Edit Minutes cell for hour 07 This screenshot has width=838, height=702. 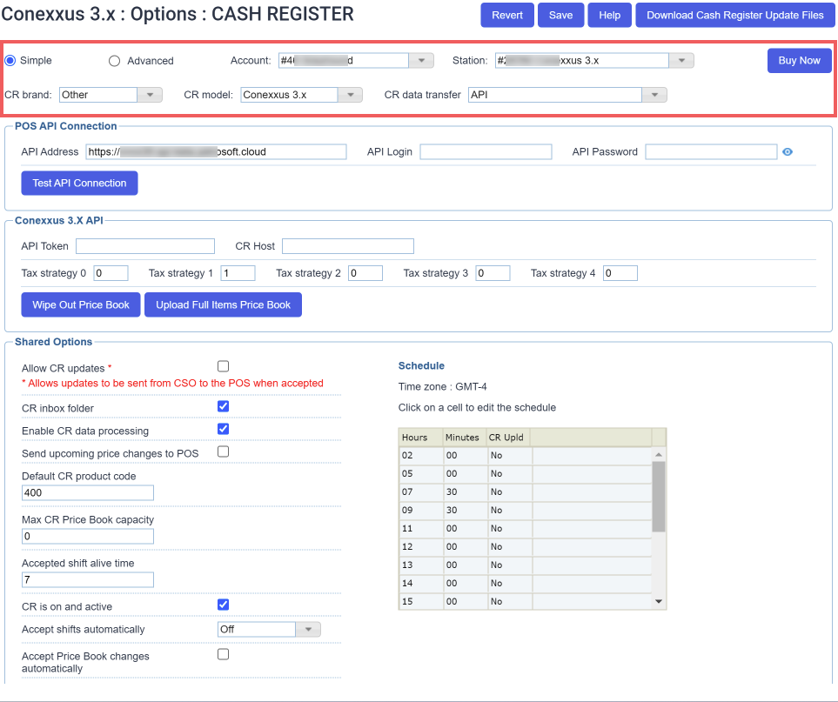point(465,491)
